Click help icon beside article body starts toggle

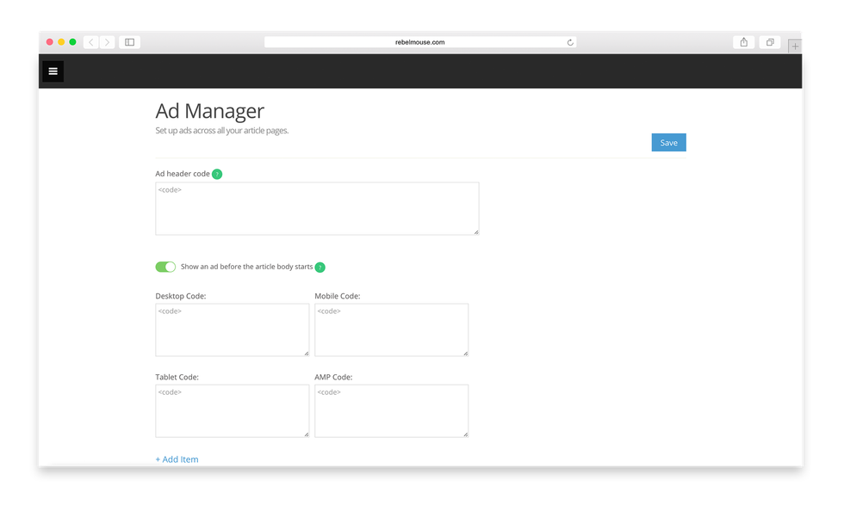coord(320,268)
